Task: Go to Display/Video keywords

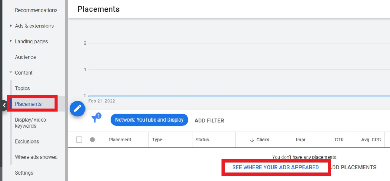Action: coord(31,123)
